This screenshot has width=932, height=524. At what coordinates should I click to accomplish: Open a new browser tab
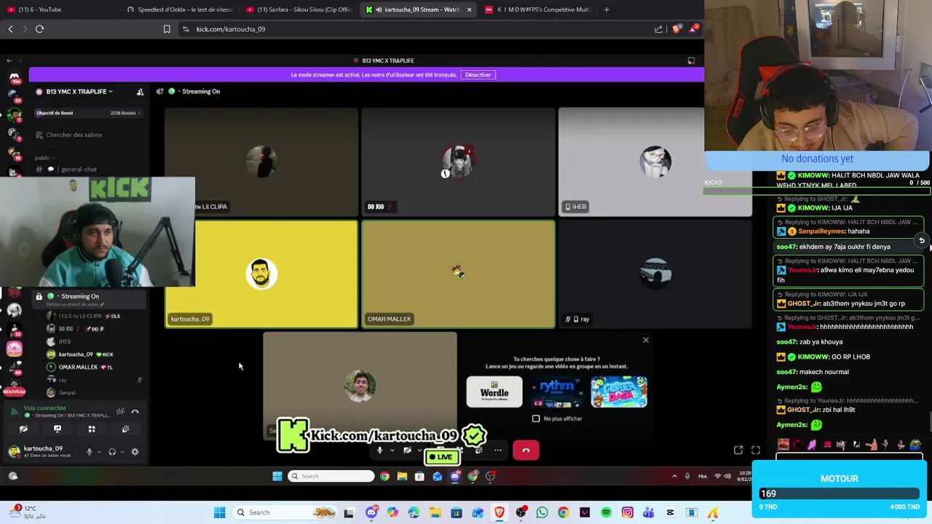point(607,9)
